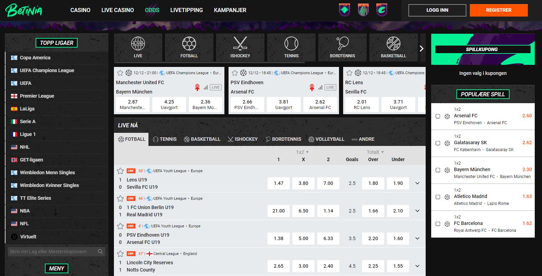Image resolution: width=542 pixels, height=276 pixels.
Task: Click search magnifier in league search box
Action: 100,252
